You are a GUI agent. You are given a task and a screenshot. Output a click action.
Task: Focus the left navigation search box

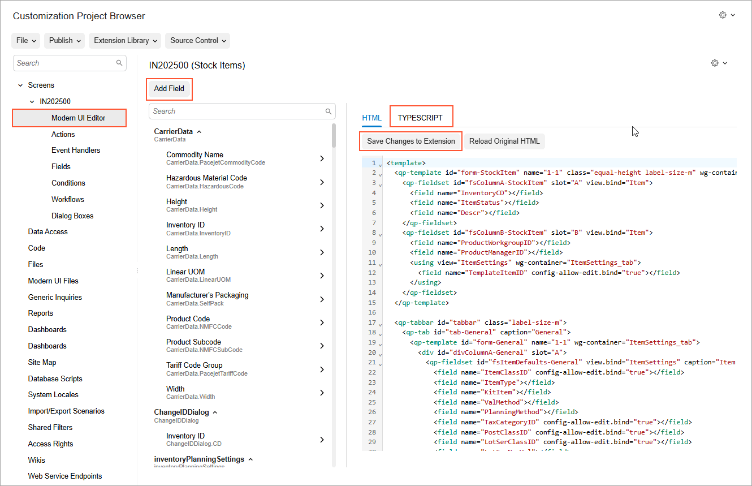[70, 63]
